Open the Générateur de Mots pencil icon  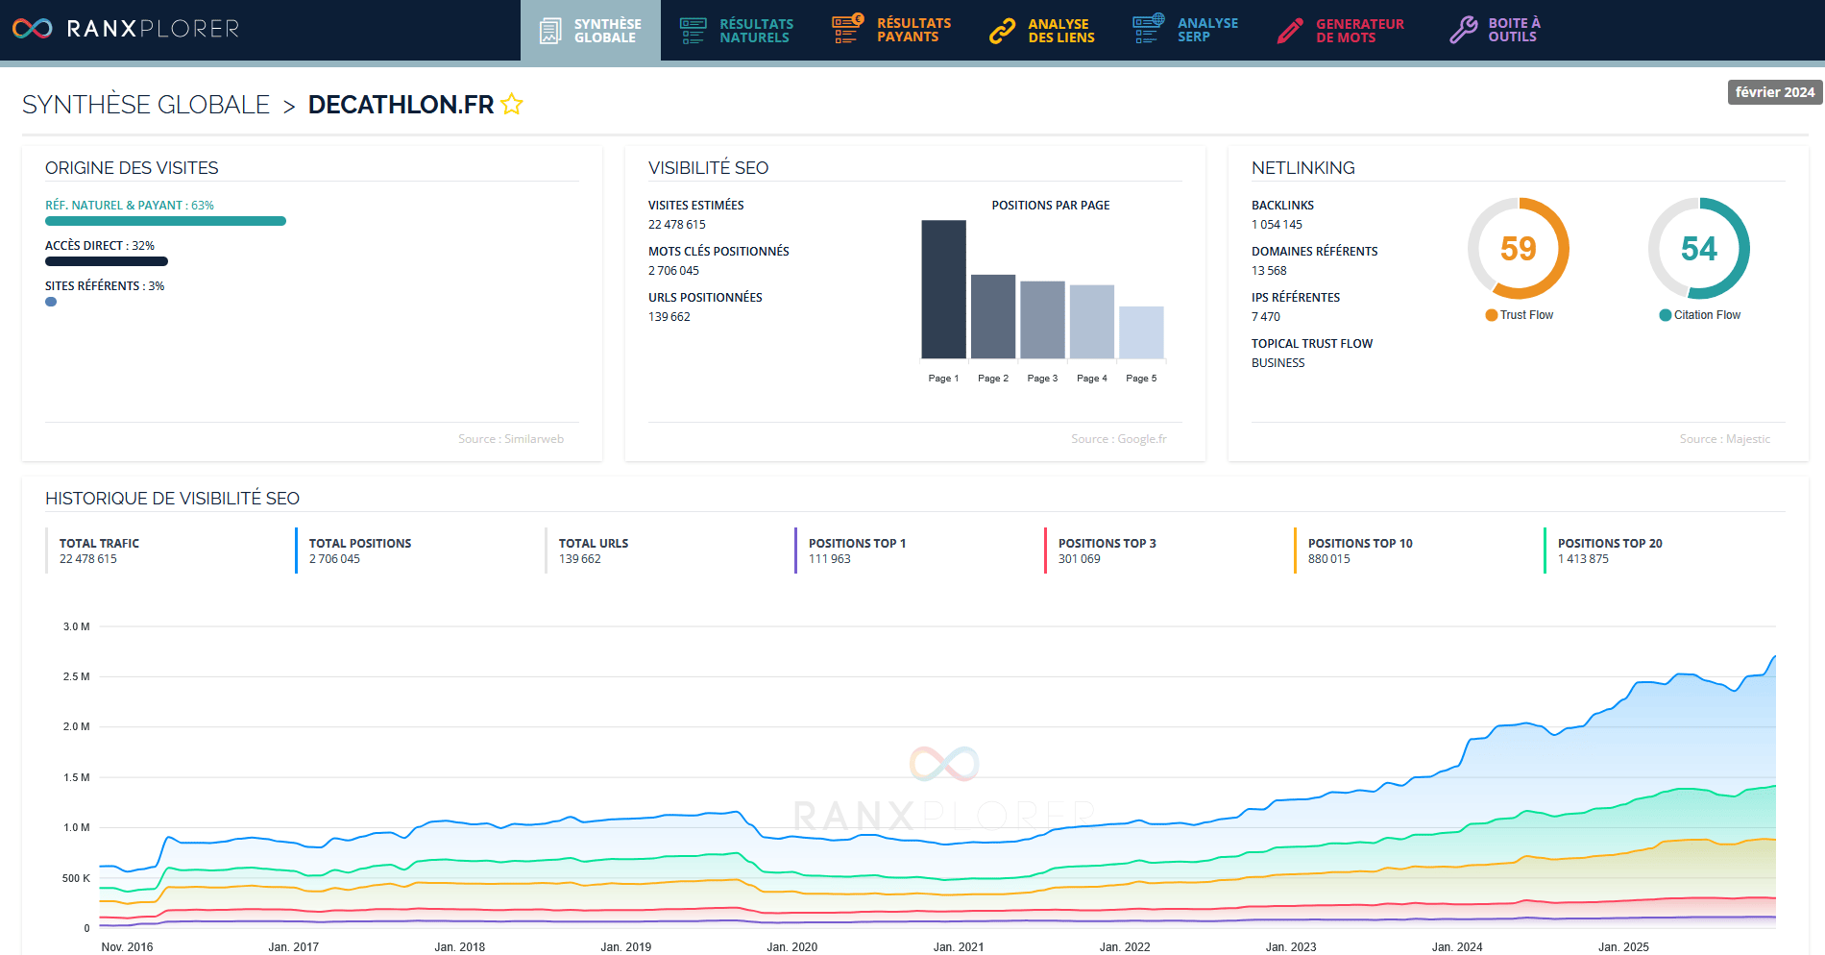click(x=1290, y=29)
